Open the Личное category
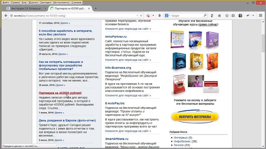Image resolution: width=266 pixels, height=149 pixels. [178, 145]
